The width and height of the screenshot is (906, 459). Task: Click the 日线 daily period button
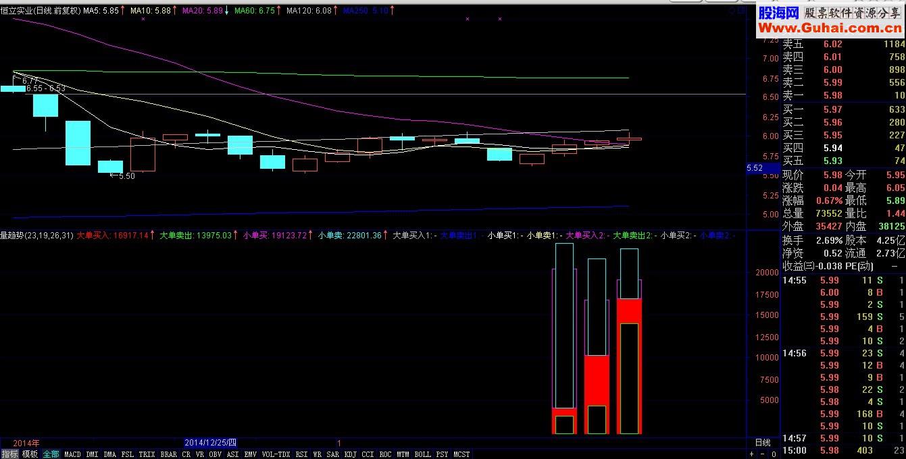[x=763, y=443]
